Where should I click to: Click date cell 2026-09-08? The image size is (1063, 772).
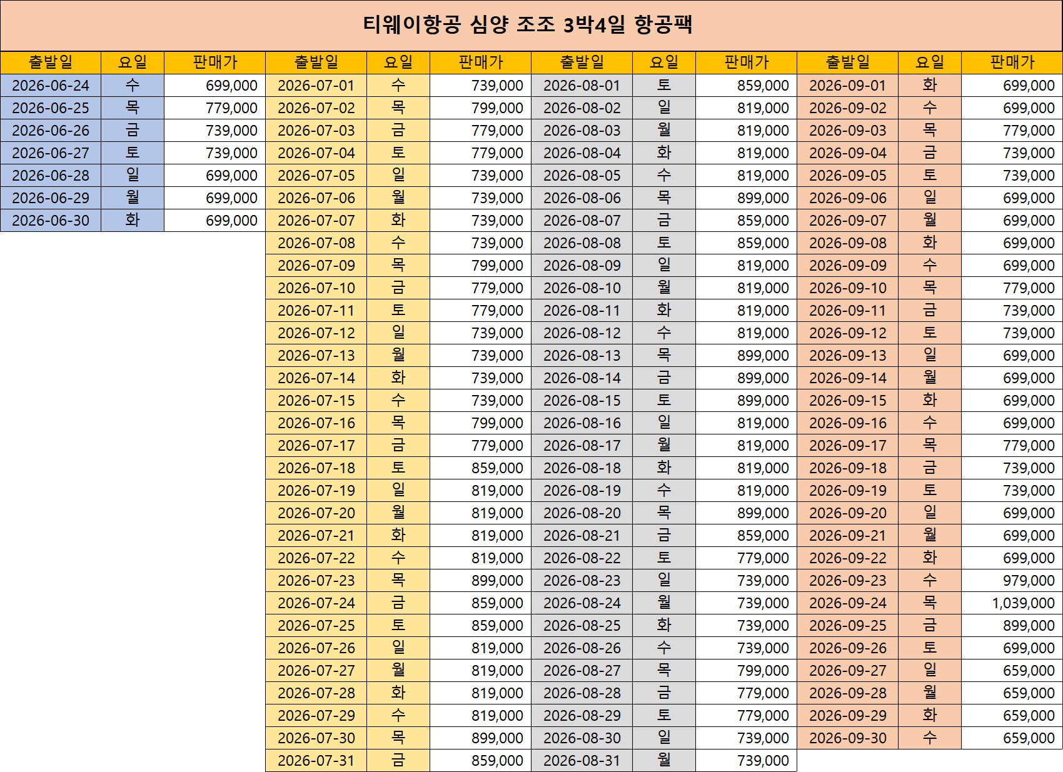[847, 243]
